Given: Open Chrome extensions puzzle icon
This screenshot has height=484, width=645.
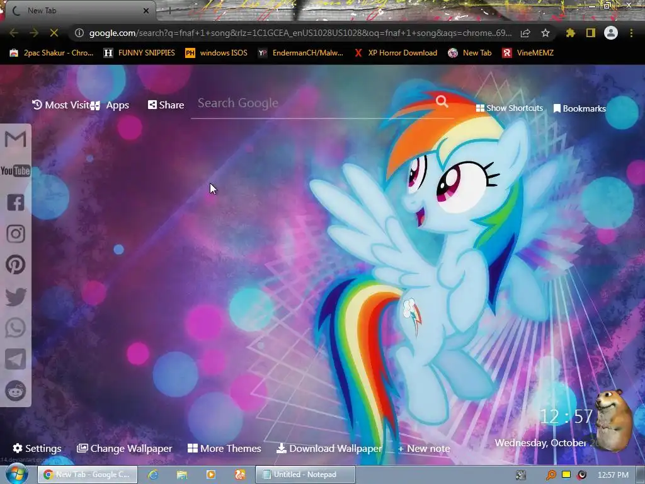Looking at the screenshot, I should coord(570,33).
